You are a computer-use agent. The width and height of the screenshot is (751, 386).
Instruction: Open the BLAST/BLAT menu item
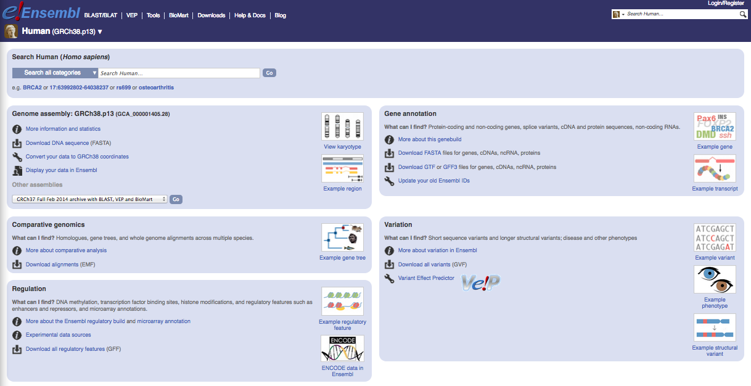click(101, 15)
